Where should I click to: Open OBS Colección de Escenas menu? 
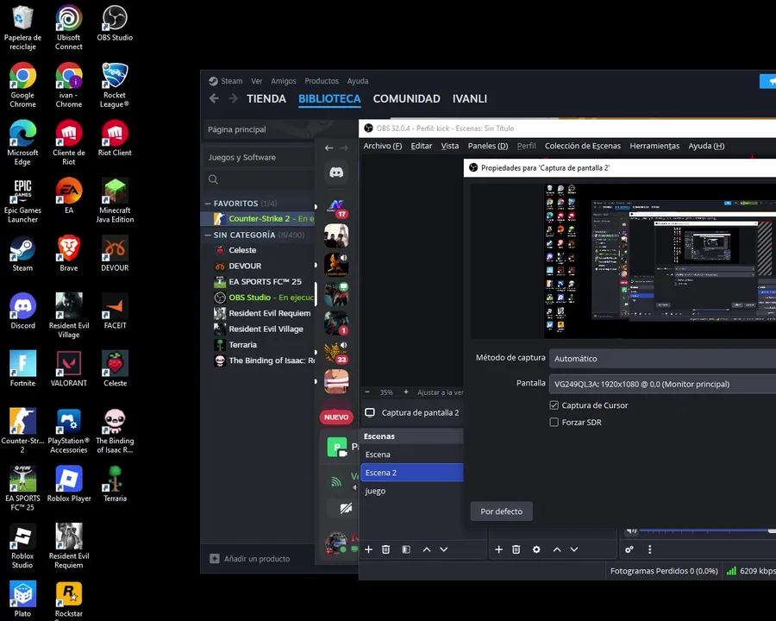click(x=583, y=146)
